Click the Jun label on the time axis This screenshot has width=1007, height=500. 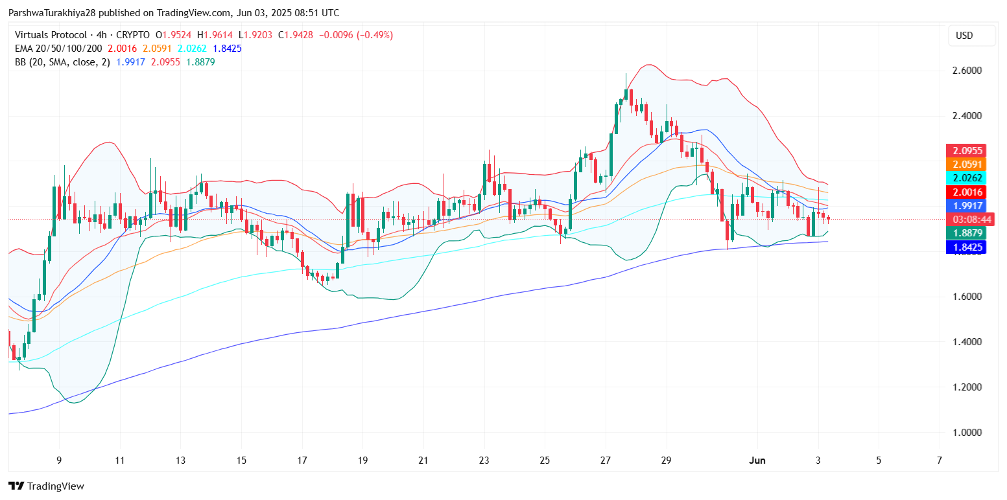click(x=757, y=460)
